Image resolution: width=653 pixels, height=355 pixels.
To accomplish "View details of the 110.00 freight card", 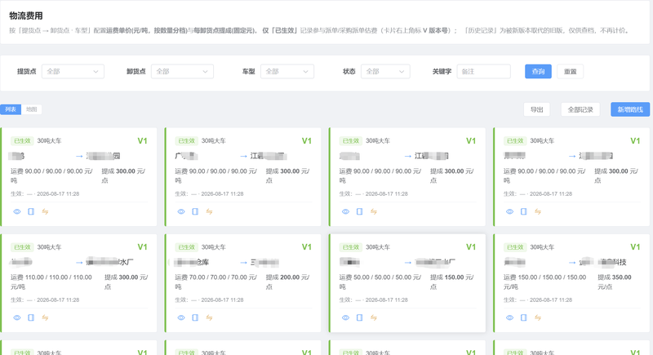I will click(x=17, y=317).
